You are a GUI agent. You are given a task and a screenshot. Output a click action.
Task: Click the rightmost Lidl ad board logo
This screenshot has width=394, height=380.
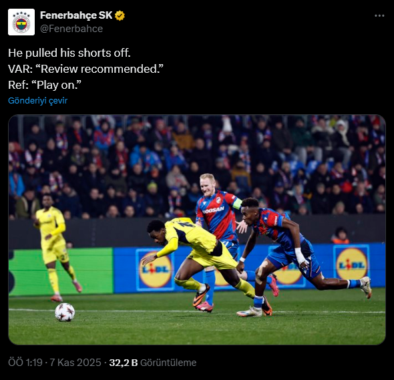[x=351, y=263]
